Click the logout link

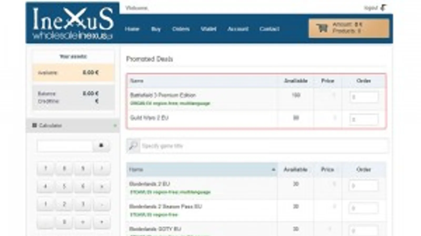[371, 8]
